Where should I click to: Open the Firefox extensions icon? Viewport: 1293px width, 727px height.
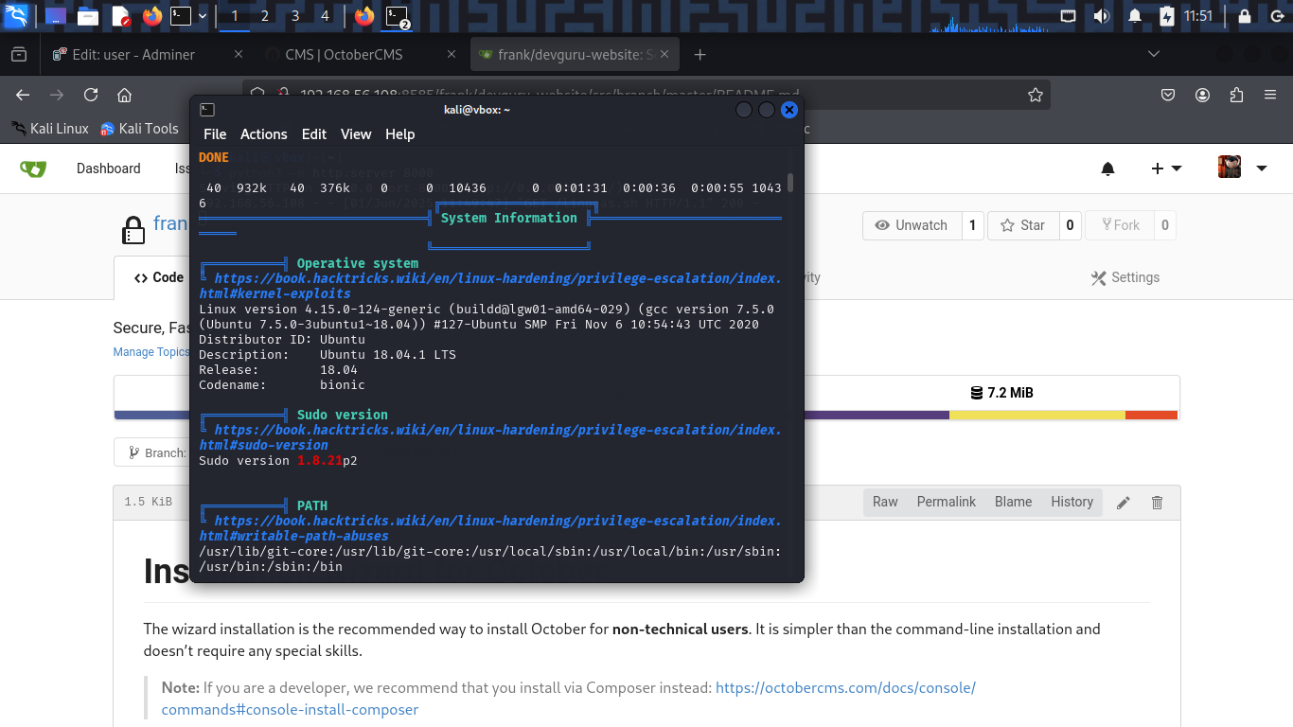[x=1236, y=95]
